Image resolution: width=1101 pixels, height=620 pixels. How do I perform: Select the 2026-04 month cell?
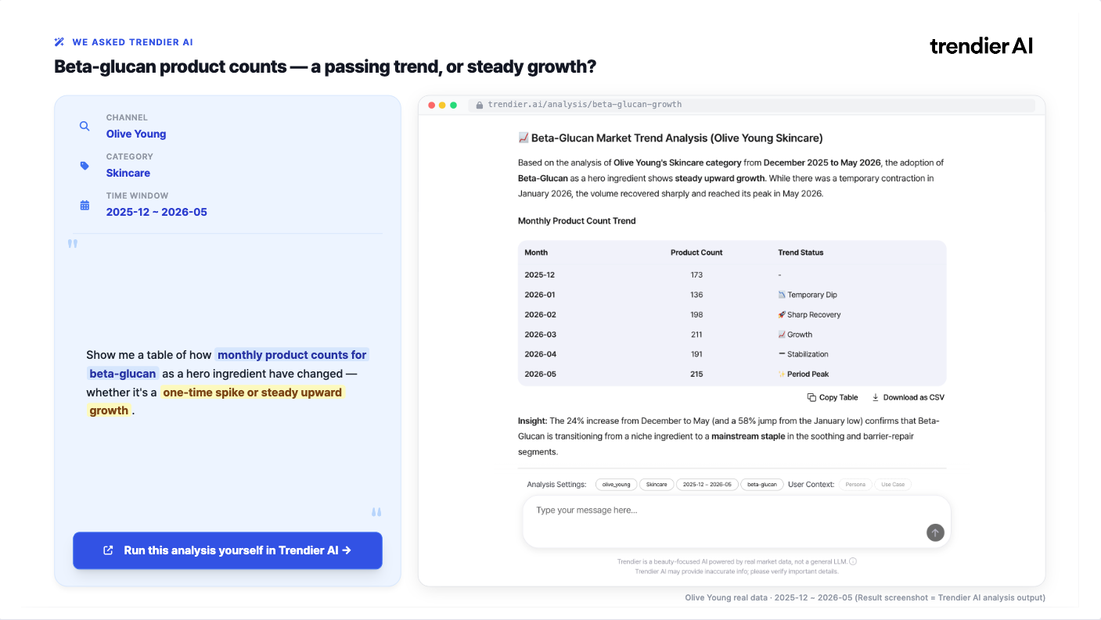point(539,354)
